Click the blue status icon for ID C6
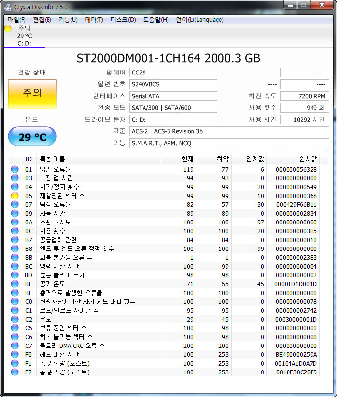 [x=15, y=337]
